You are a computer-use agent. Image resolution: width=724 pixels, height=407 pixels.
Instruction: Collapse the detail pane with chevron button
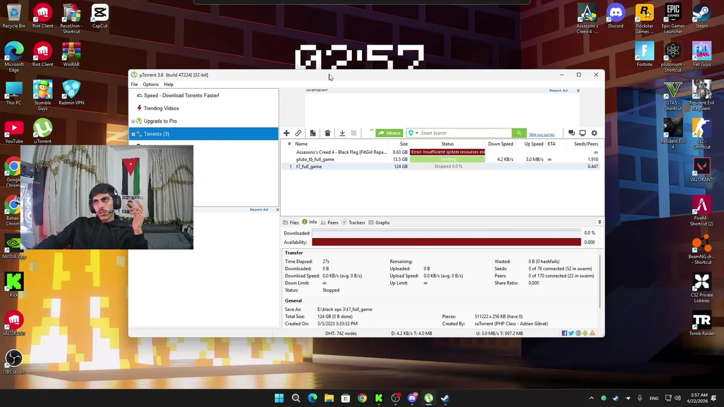point(599,222)
